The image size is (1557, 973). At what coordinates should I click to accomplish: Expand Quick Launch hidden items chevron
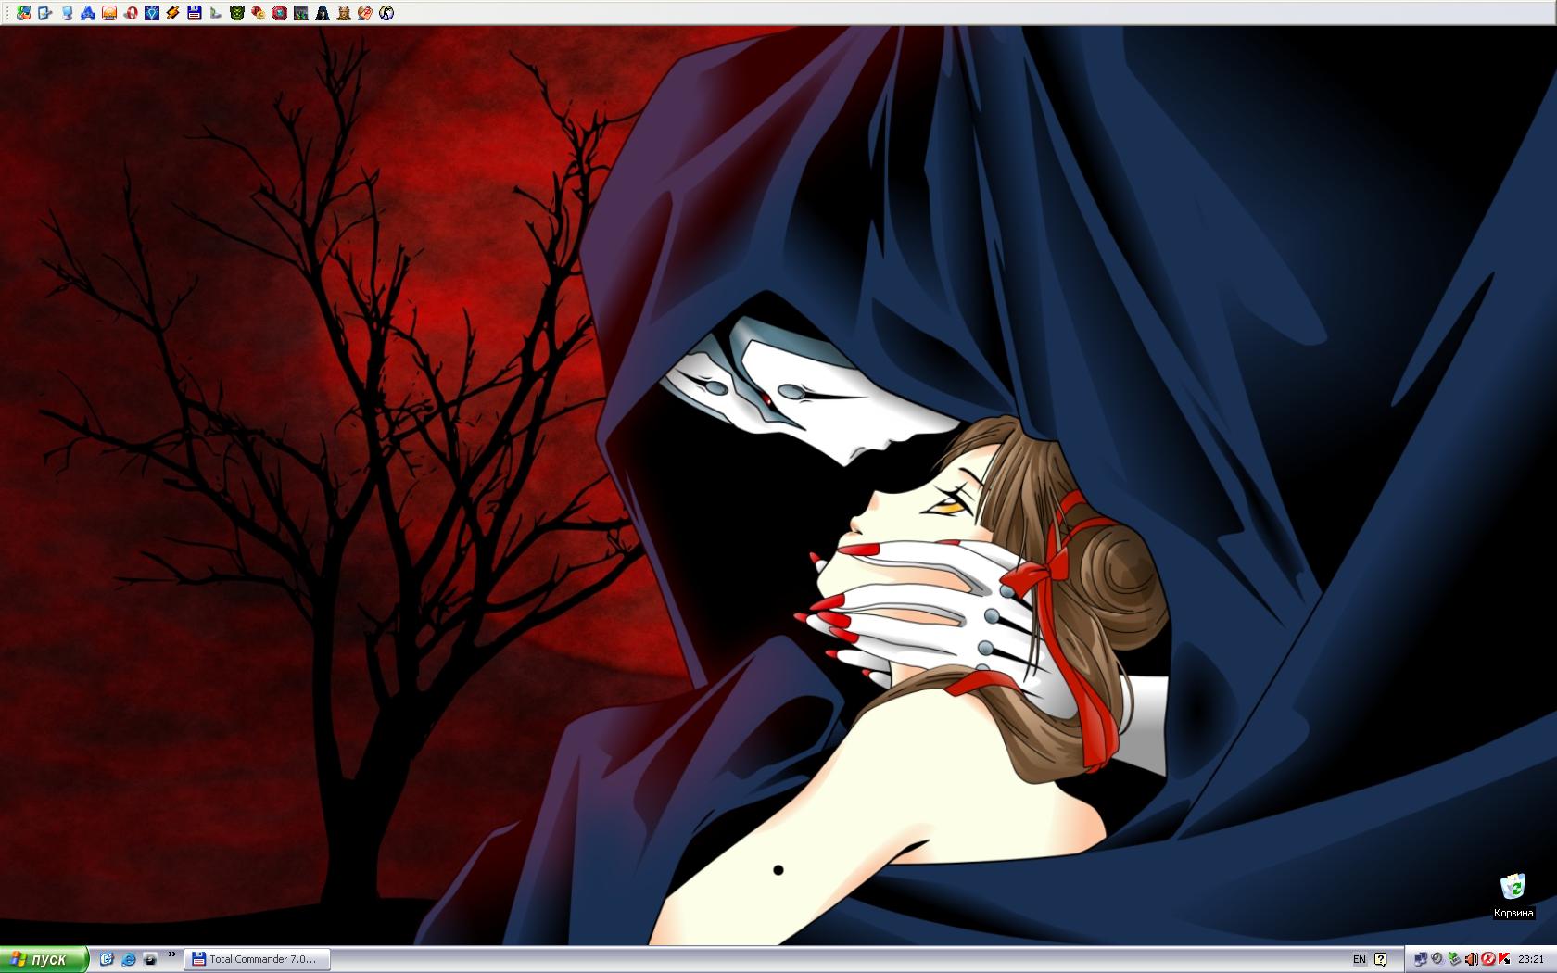click(172, 954)
